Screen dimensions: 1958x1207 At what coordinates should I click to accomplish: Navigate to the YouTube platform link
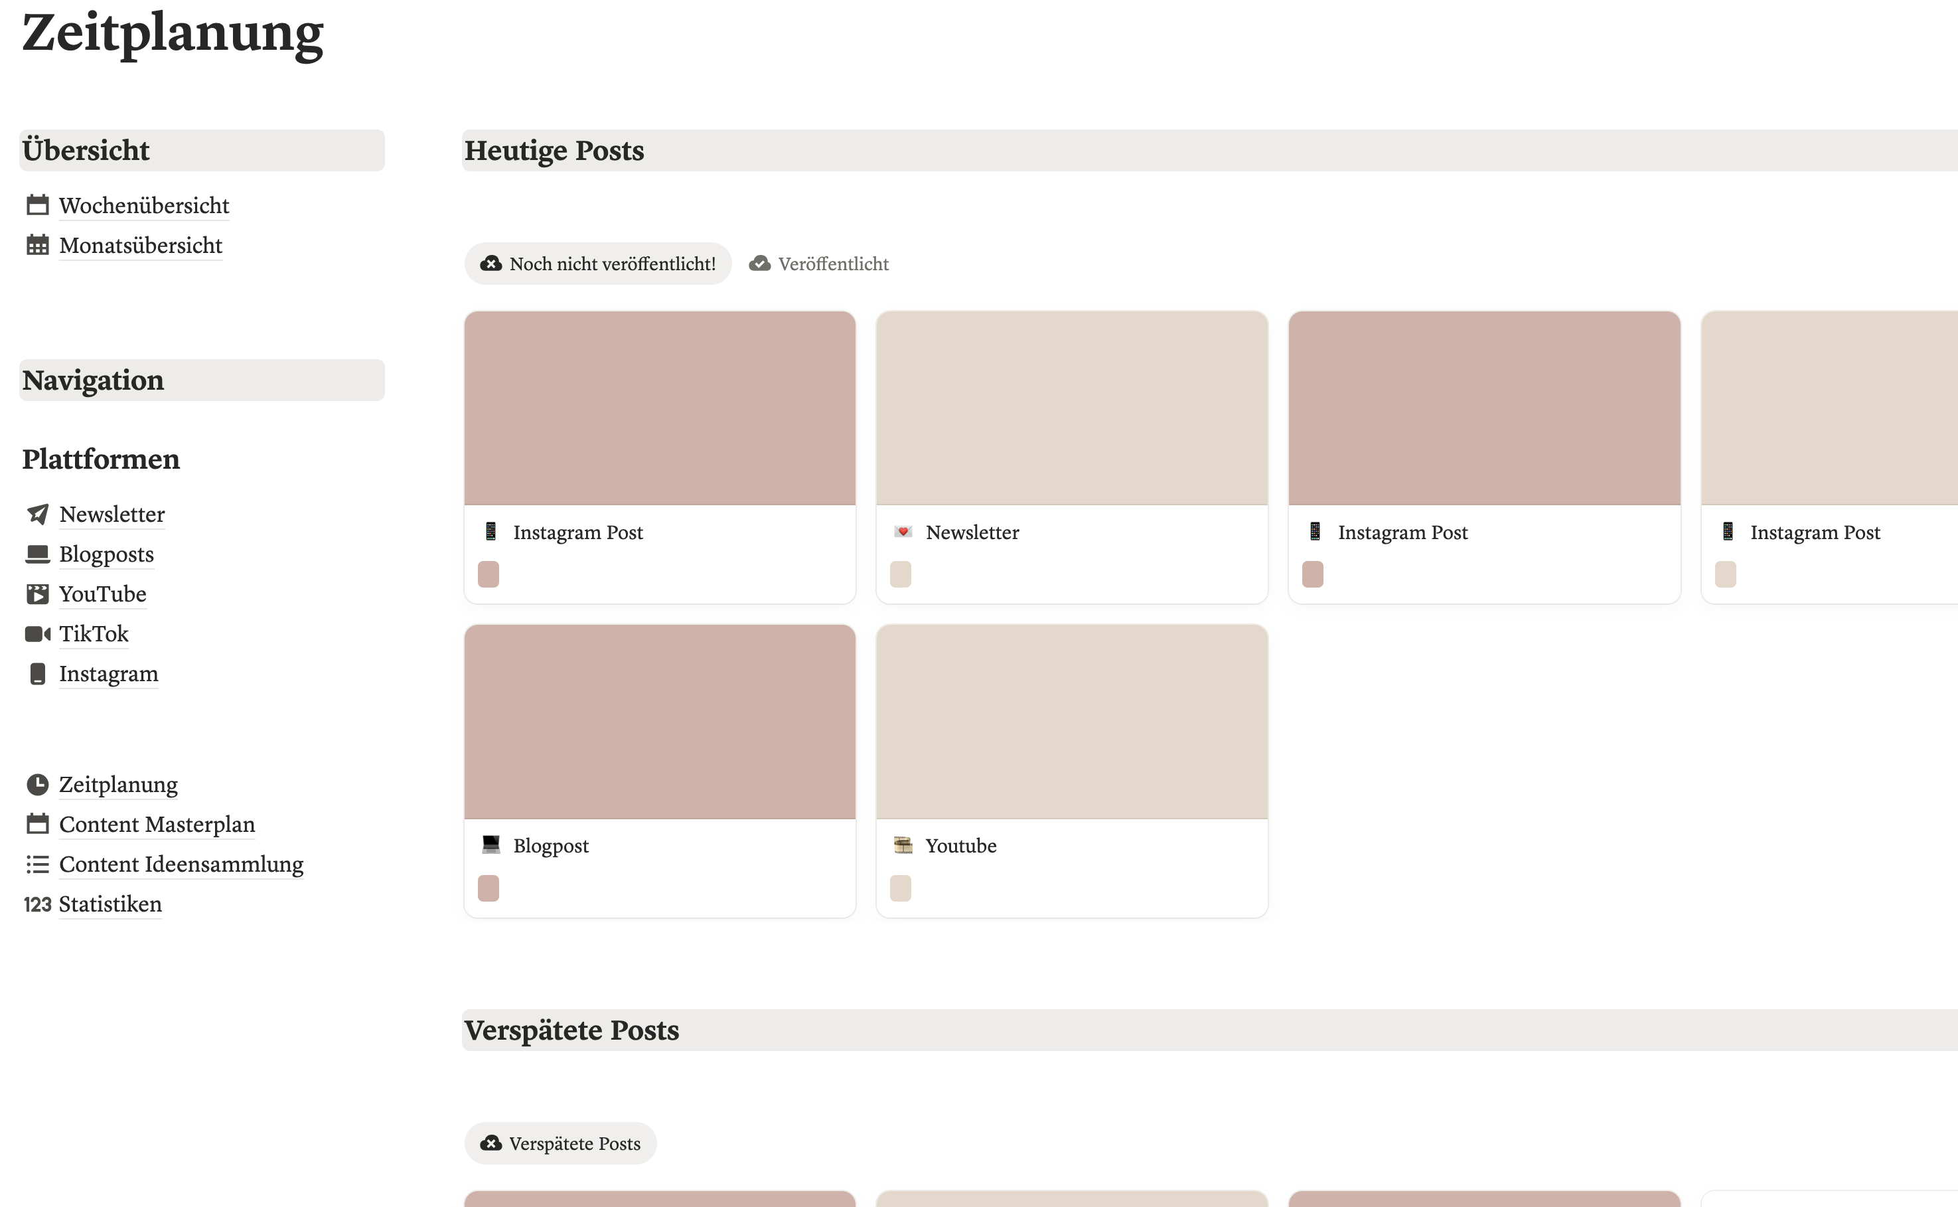[x=103, y=594]
